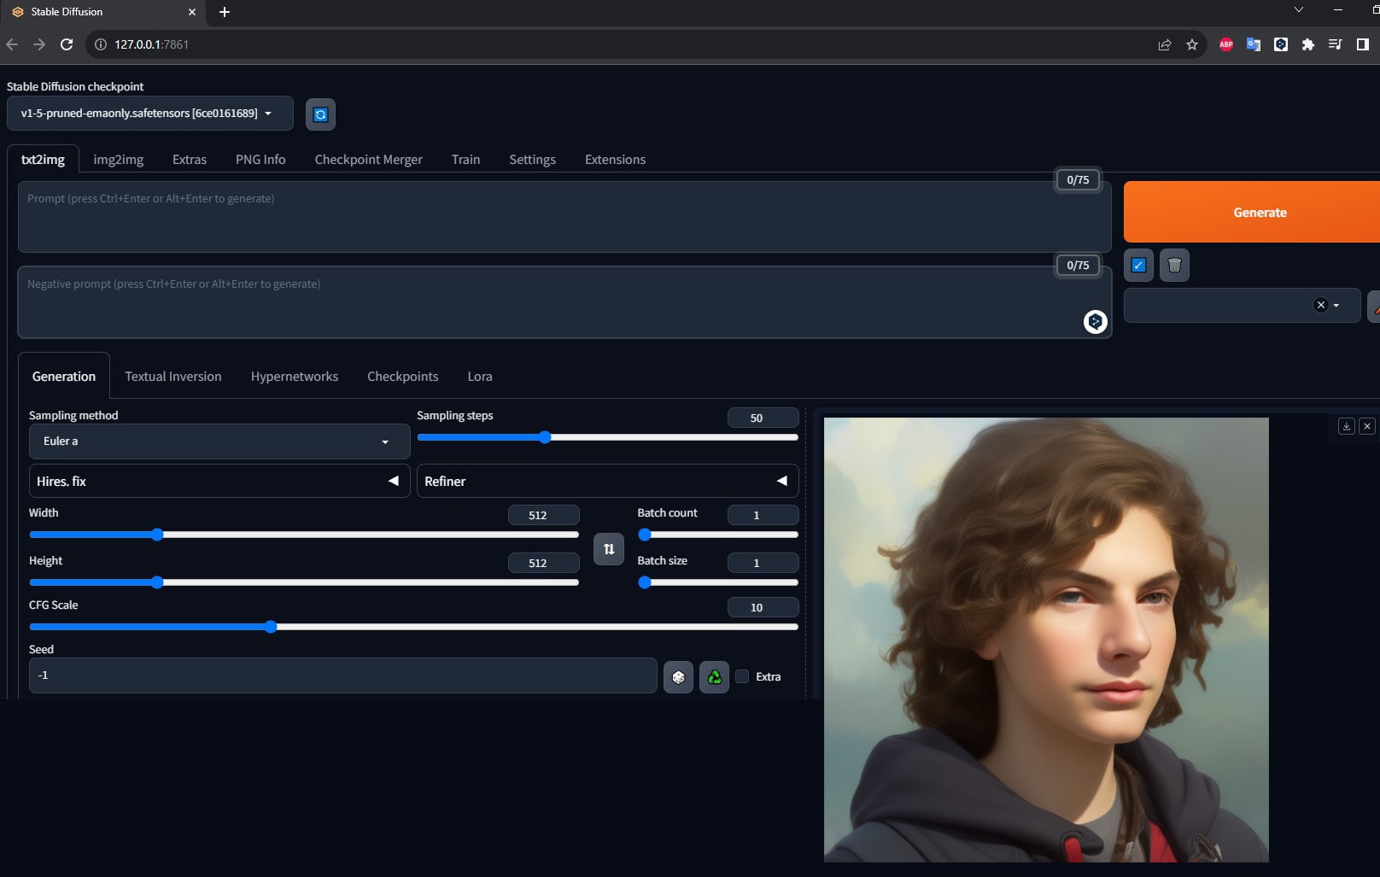Refresh the Stable Diffusion checkpoint list
Screen dimensions: 1380x877
point(320,114)
